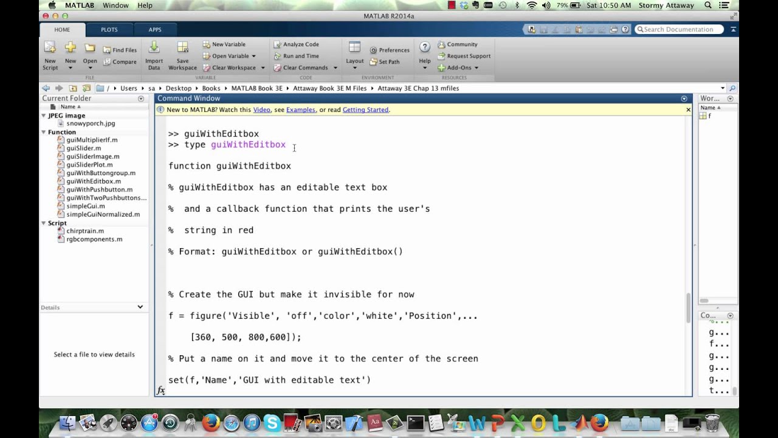Click the new shortcut icon in quick access toolbar
778x438 pixels.
pos(532,29)
